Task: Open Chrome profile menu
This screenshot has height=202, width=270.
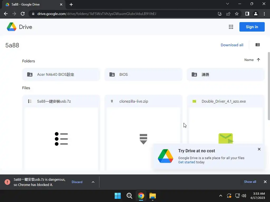Action: (x=256, y=14)
